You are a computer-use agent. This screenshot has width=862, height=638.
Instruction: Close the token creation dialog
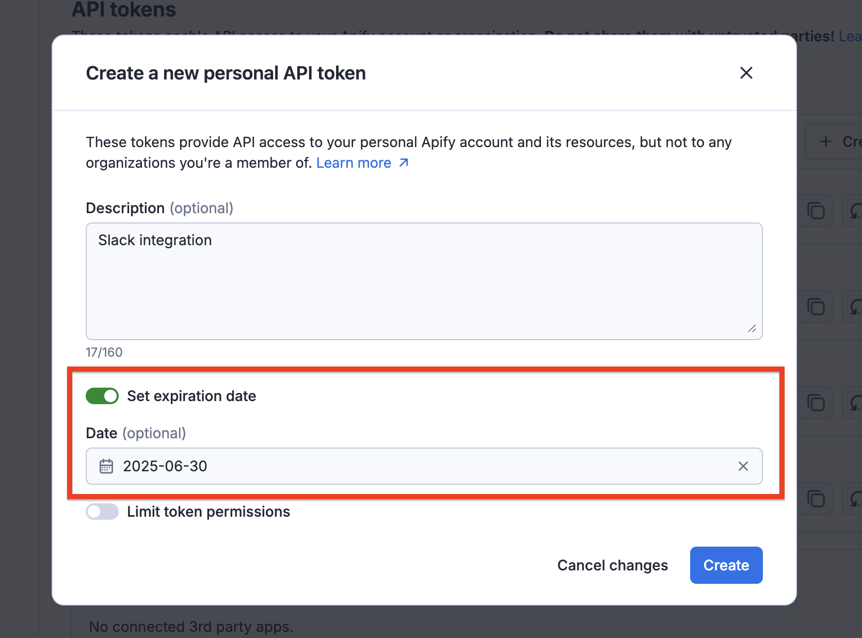[x=746, y=73]
